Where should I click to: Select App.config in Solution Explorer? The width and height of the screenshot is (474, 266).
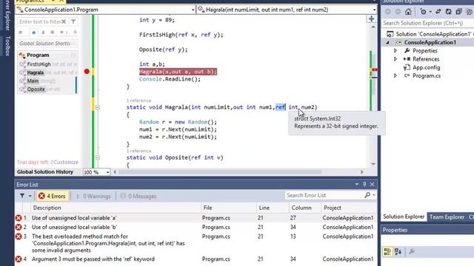point(427,67)
